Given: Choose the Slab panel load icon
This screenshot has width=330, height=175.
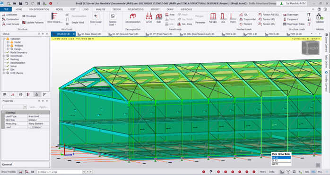Looking at the screenshot, I should (158, 18).
